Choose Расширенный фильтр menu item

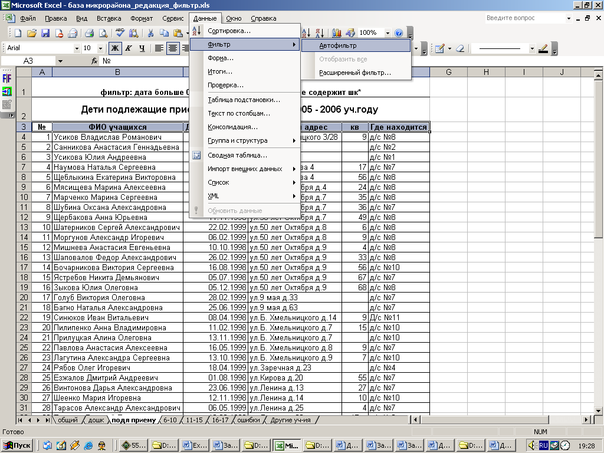click(x=356, y=73)
